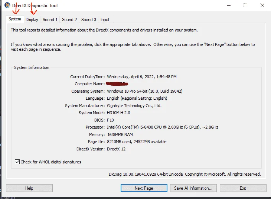Viewport: 271px width, 199px height.
Task: Click the System Manufacturer label
Action: tap(85, 106)
